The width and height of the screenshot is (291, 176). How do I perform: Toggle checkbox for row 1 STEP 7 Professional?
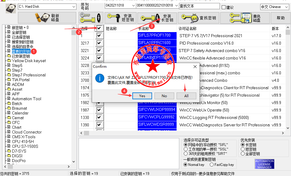(x=99, y=35)
